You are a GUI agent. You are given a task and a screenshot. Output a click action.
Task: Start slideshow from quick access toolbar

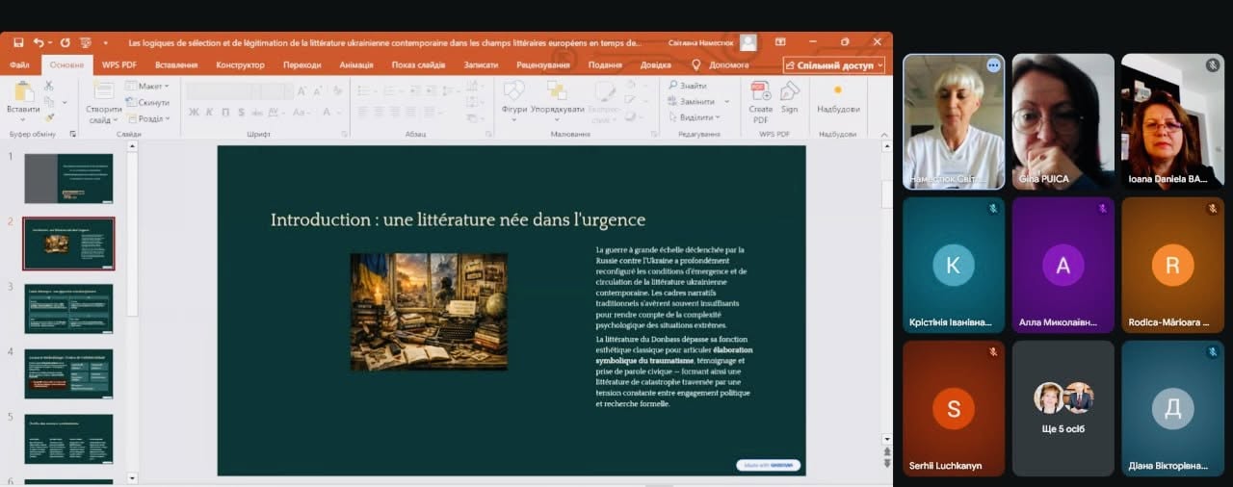point(85,42)
